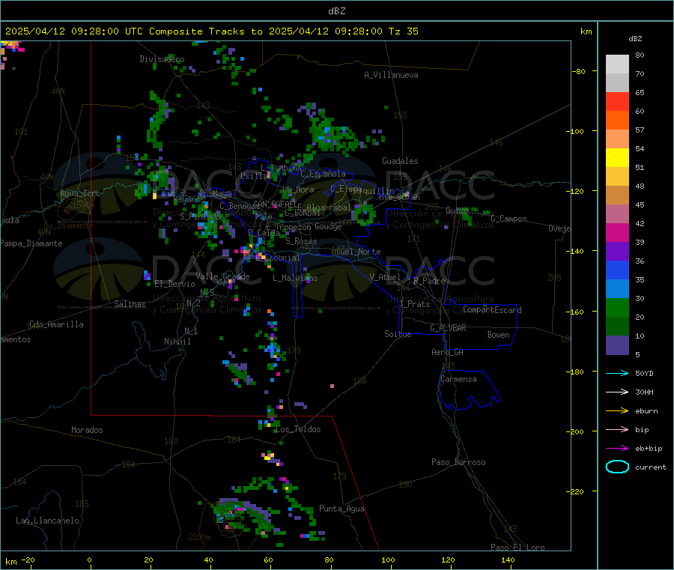Click the 'Salinas' place label
The image size is (674, 570).
130,304
